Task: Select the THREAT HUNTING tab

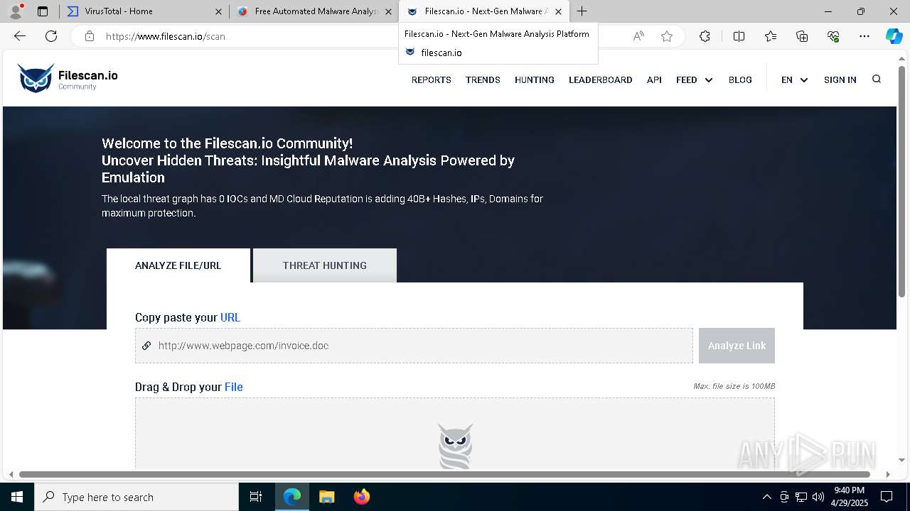Action: click(325, 265)
